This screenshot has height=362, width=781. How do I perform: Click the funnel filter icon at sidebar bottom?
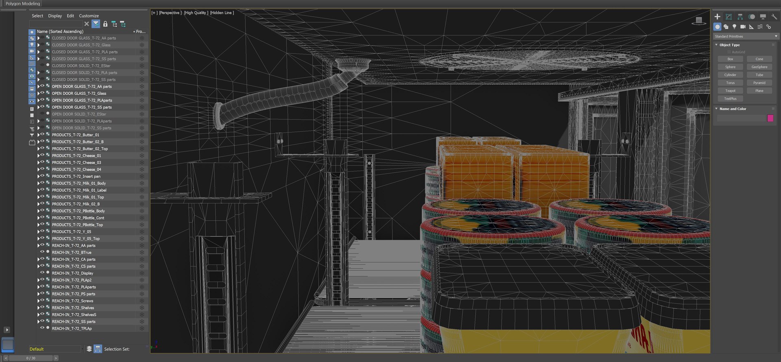(x=32, y=135)
